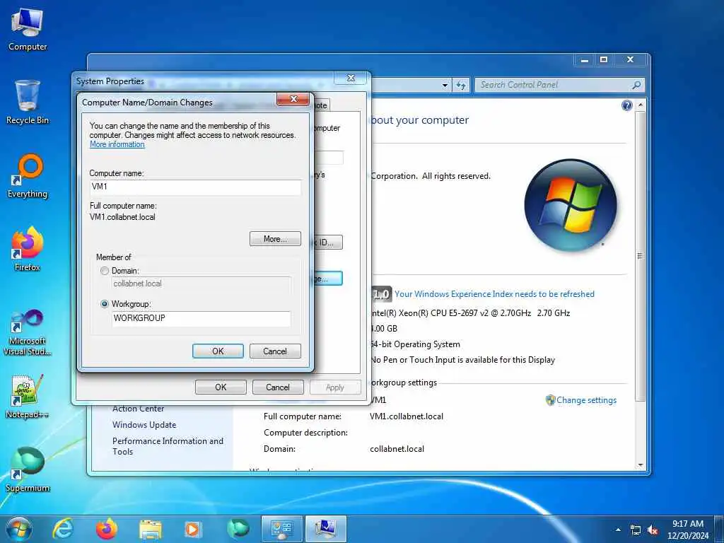Viewport: 724px width, 543px height.
Task: Select the Domain radio button
Action: click(105, 271)
